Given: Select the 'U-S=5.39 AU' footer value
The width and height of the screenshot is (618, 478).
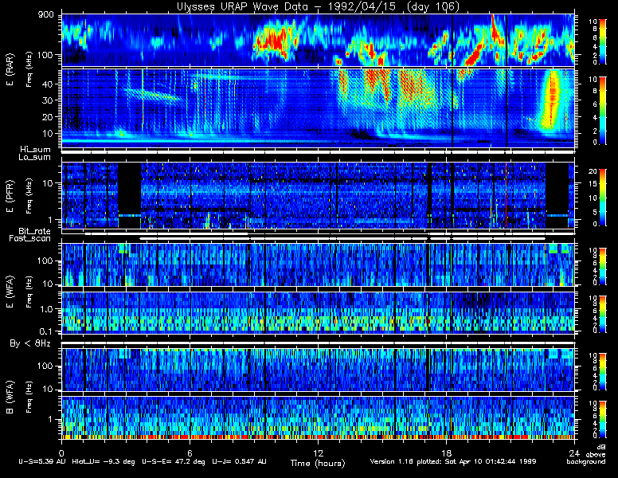Looking at the screenshot, I should [x=42, y=461].
